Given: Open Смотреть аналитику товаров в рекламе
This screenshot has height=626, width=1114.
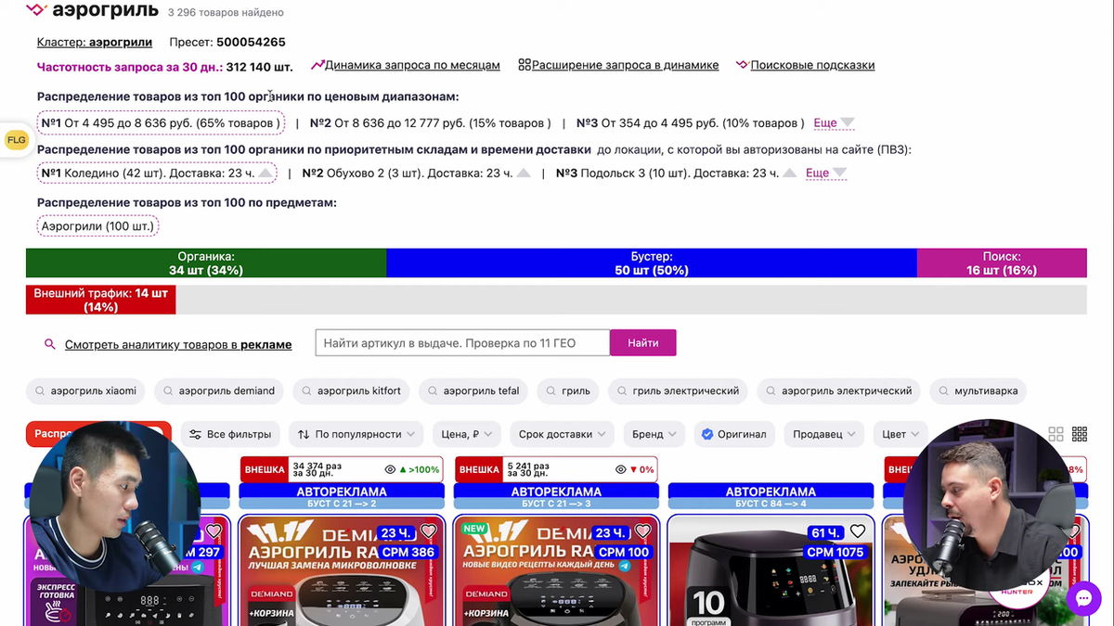Looking at the screenshot, I should [178, 344].
